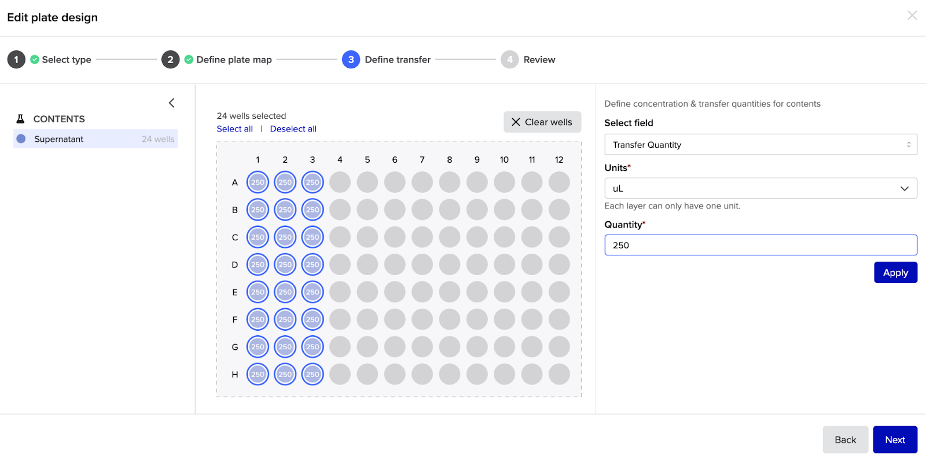Collapse the Contents side panel chevron
The image size is (926, 461).
171,103
